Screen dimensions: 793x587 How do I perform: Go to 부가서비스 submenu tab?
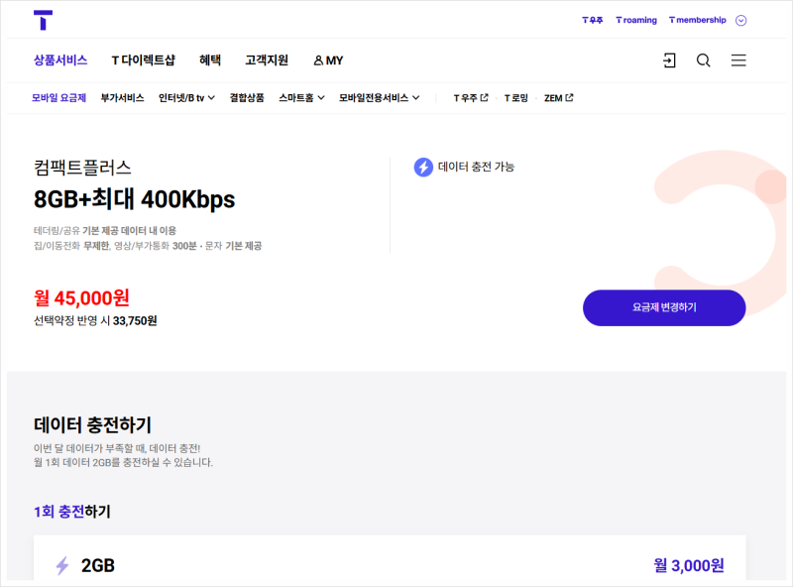[122, 98]
